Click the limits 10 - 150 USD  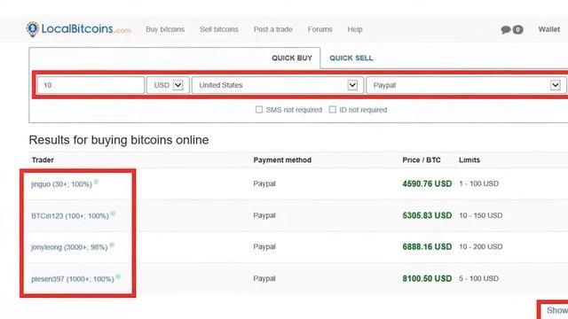[480, 215]
